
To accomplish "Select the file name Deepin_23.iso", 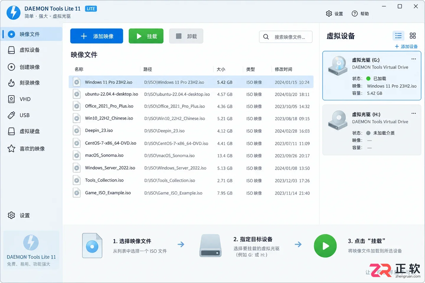I will (99, 130).
